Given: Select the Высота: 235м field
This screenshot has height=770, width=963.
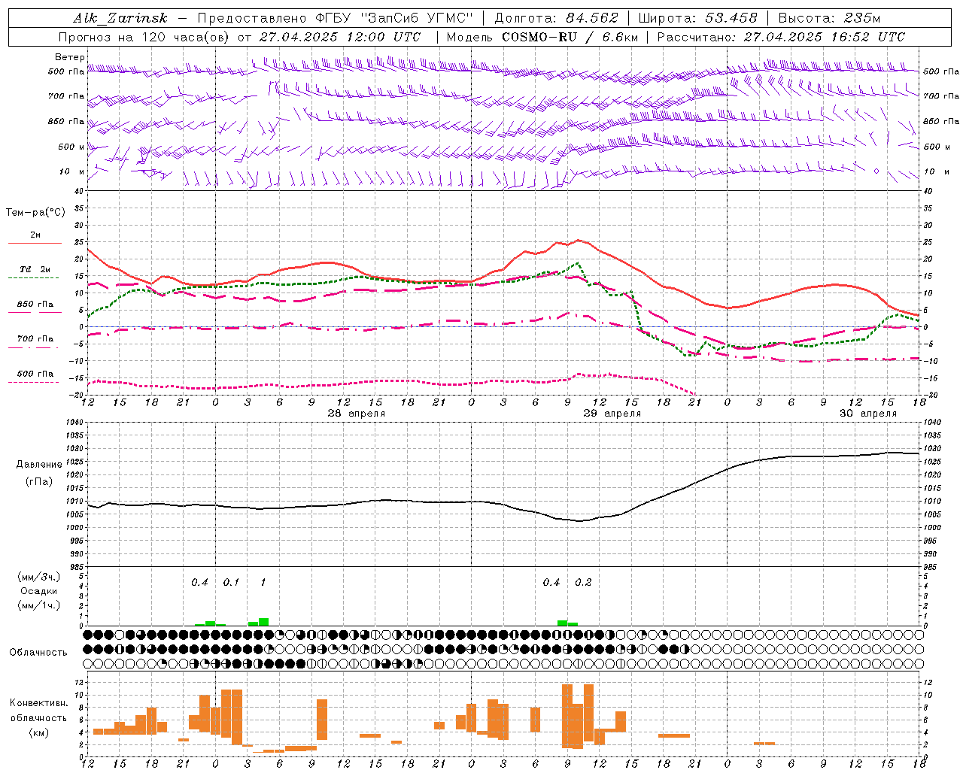Looking at the screenshot, I should [x=829, y=18].
